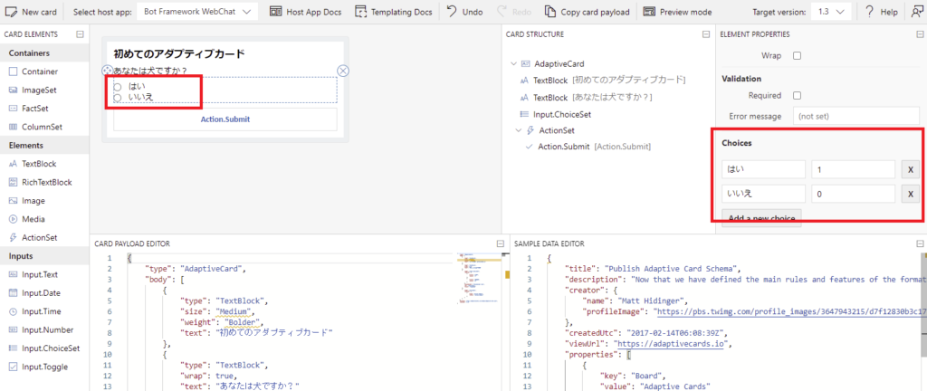Image resolution: width=927 pixels, height=391 pixels.
Task: Click the drag handle icon on selected element
Action: (107, 71)
